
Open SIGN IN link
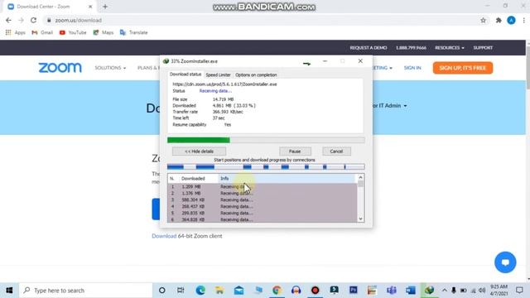(412, 68)
